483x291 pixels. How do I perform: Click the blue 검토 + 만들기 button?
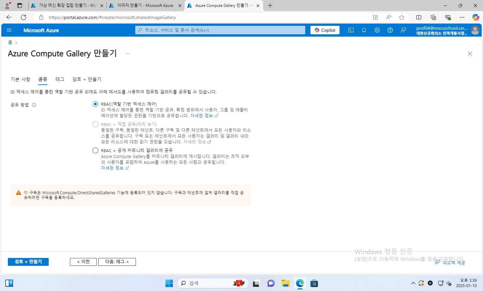click(x=28, y=262)
